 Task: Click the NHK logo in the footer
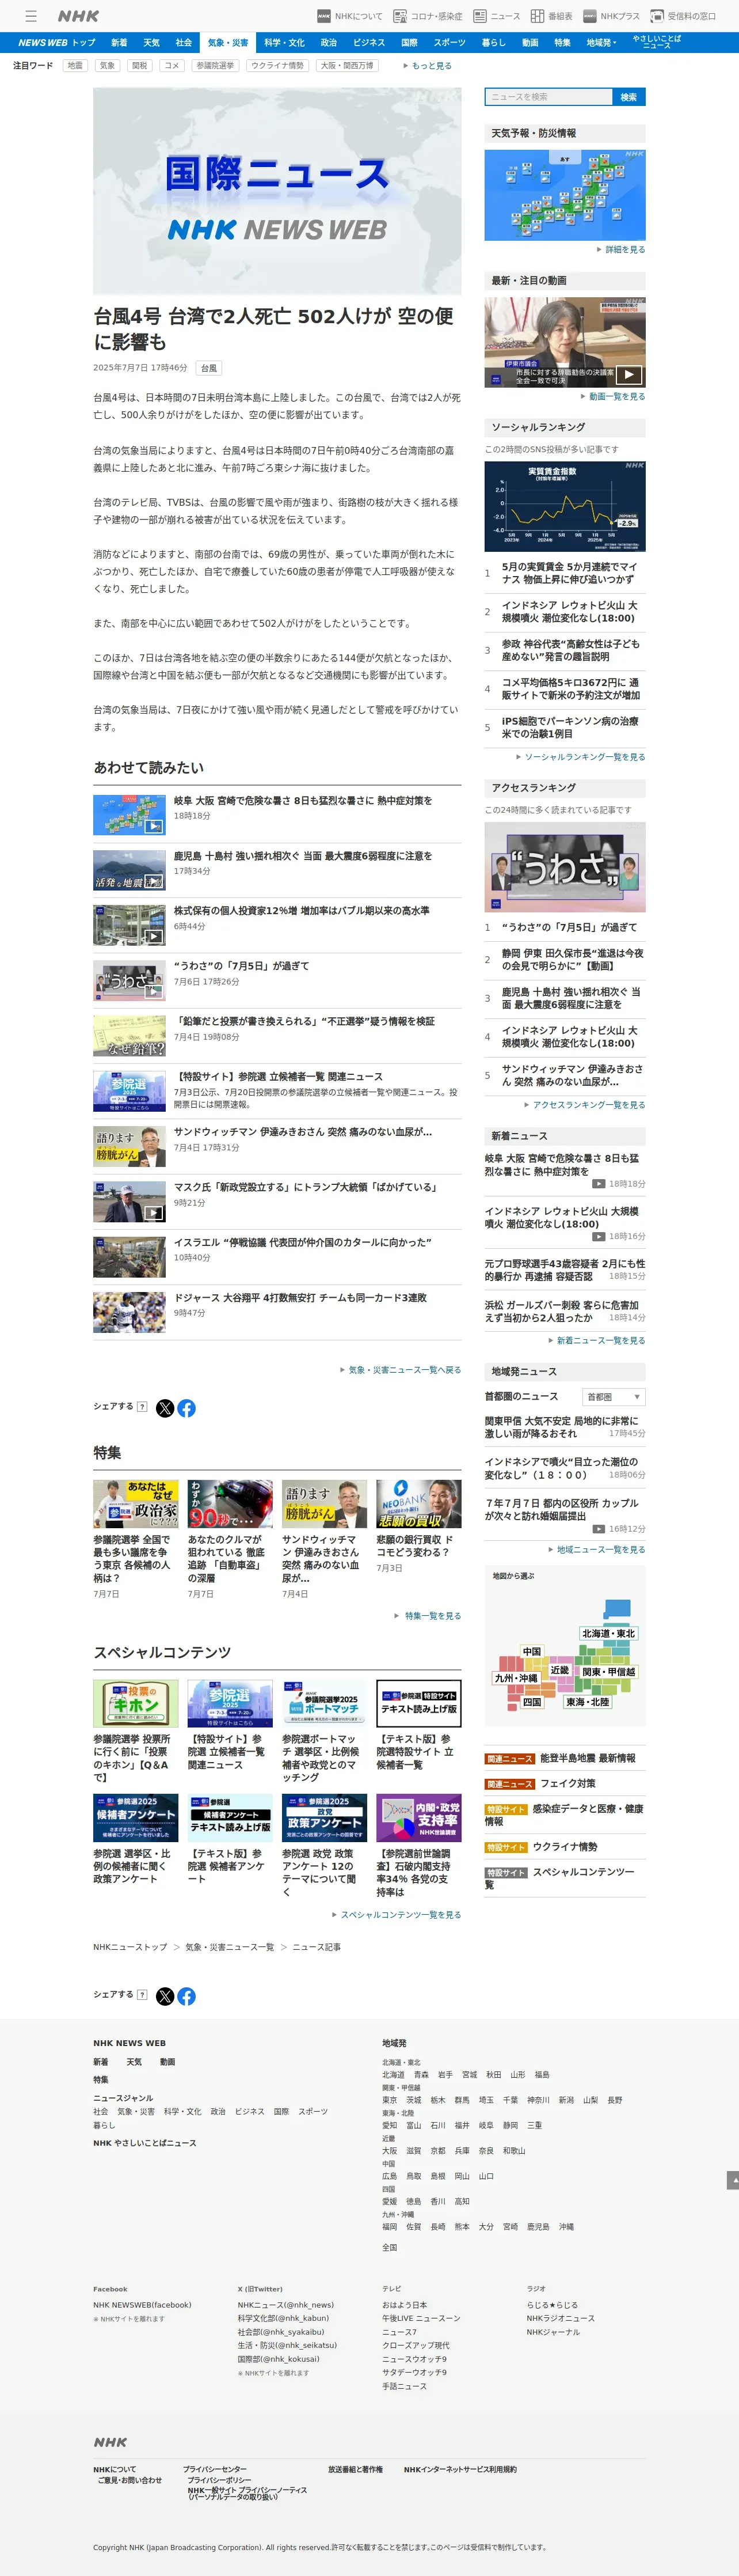coord(110,2442)
